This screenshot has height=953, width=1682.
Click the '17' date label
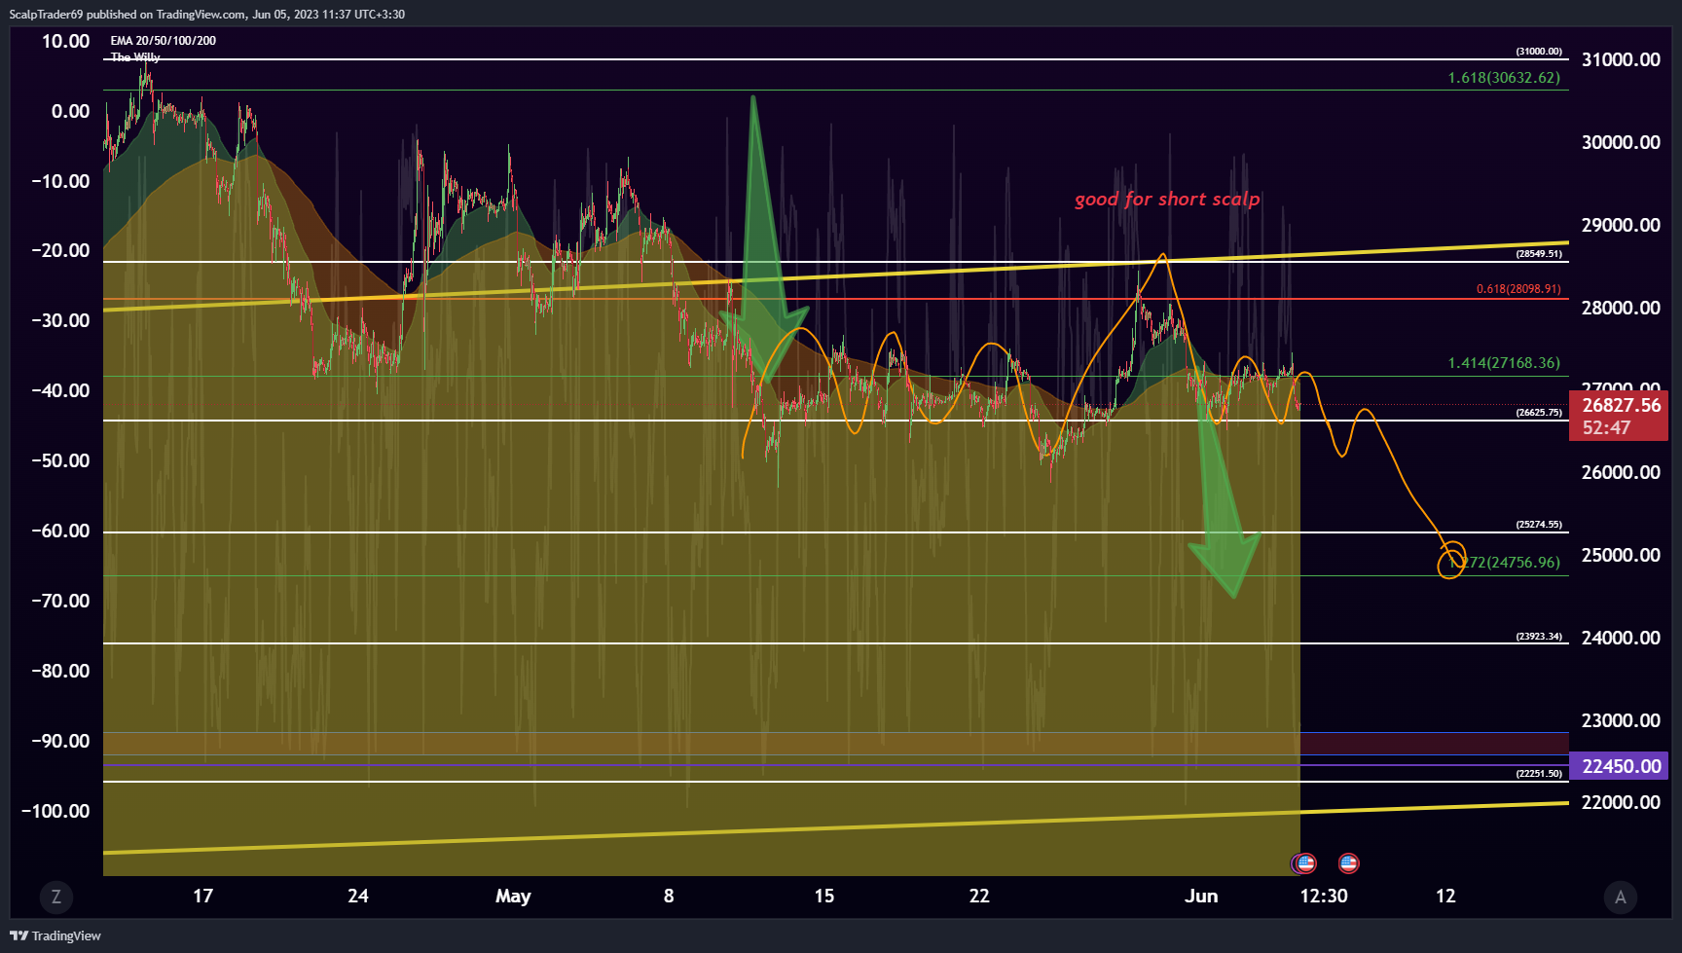click(202, 897)
